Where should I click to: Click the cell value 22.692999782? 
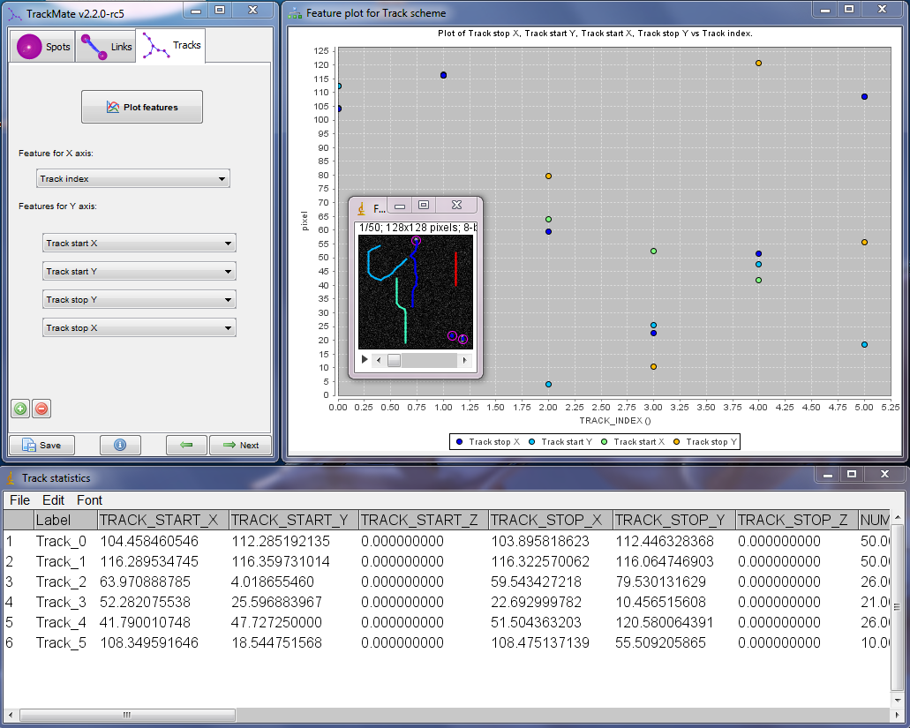[539, 602]
